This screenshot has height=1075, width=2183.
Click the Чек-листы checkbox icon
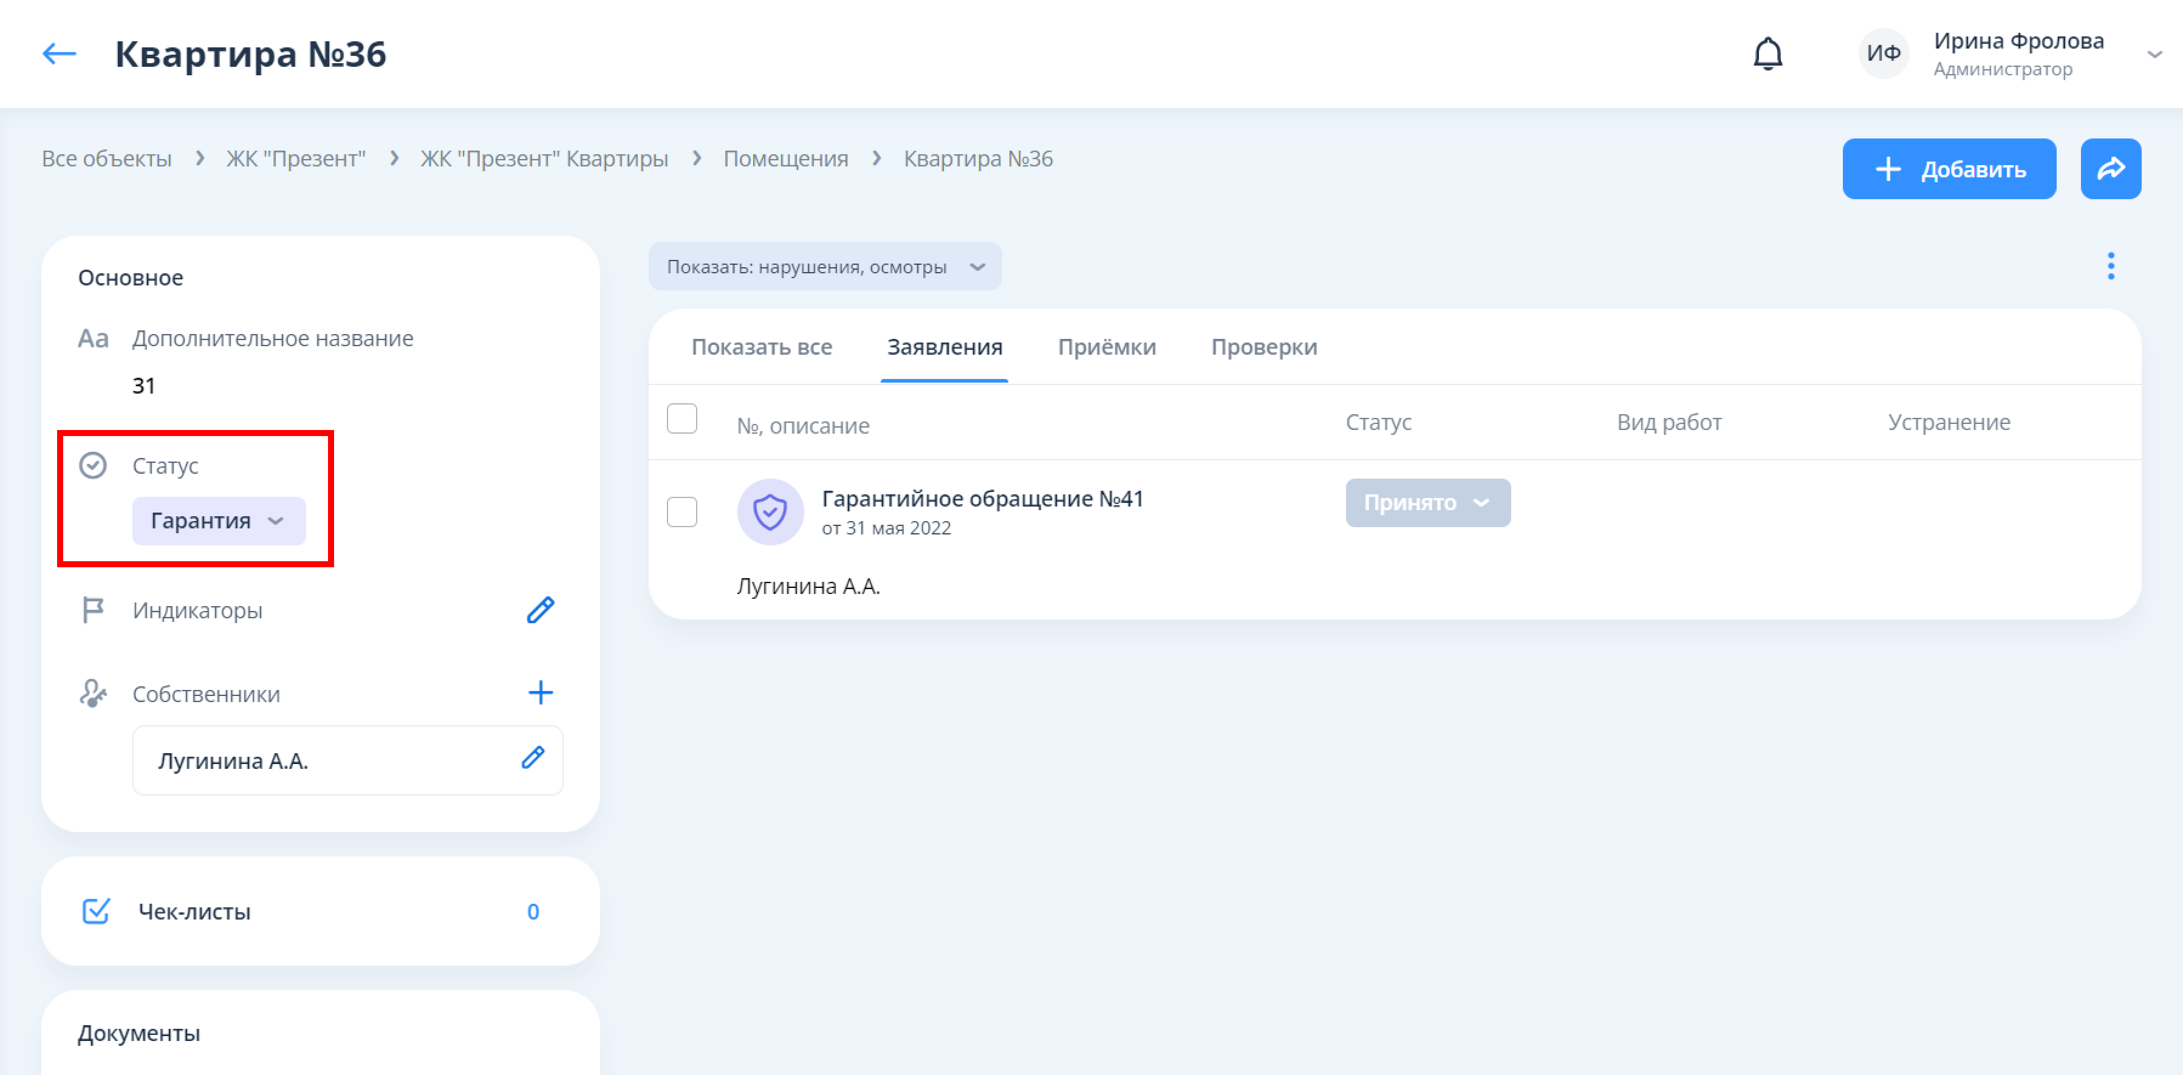click(x=96, y=912)
